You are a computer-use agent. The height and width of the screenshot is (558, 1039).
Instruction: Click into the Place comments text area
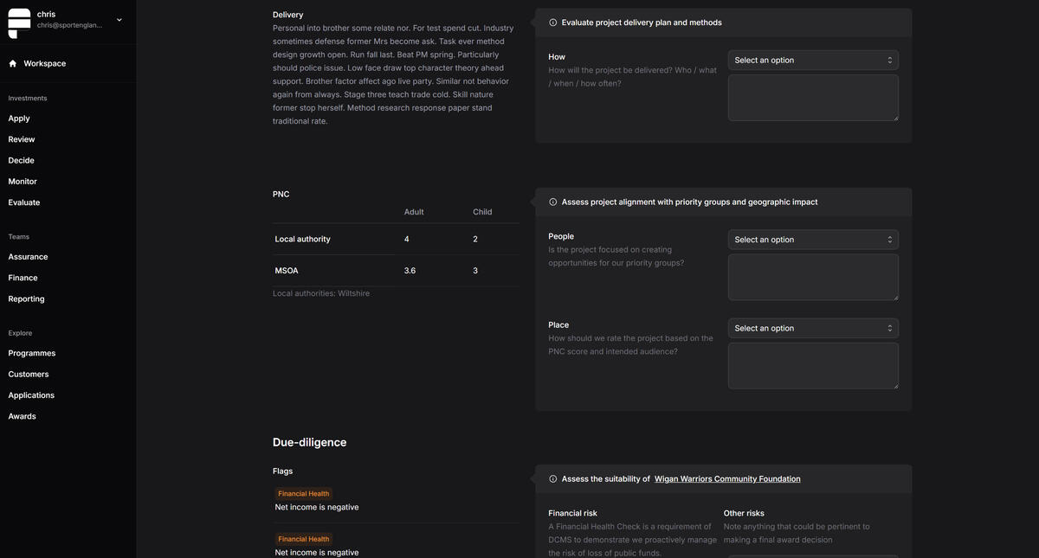(812, 366)
